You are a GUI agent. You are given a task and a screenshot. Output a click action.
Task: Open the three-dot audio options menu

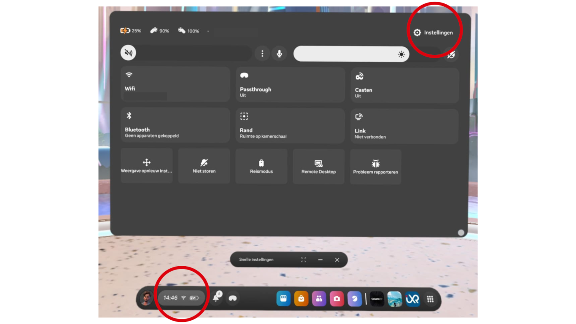[x=262, y=54]
